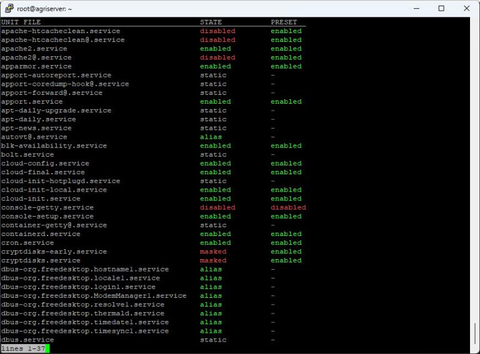Click 'enabled' preset of cron.service
The image size is (480, 354).
coord(286,243)
